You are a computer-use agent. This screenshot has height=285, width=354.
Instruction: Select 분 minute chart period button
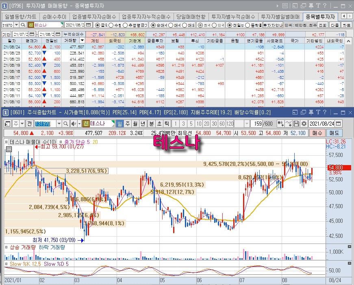(152, 124)
